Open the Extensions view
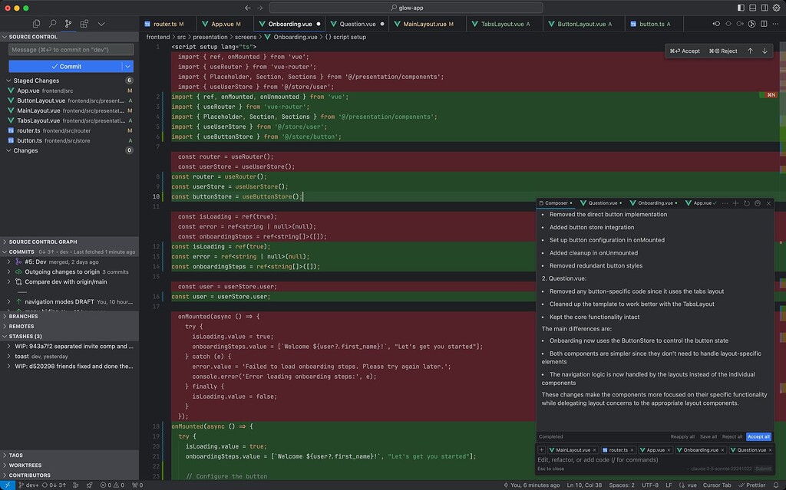The image size is (786, 490). [84, 23]
